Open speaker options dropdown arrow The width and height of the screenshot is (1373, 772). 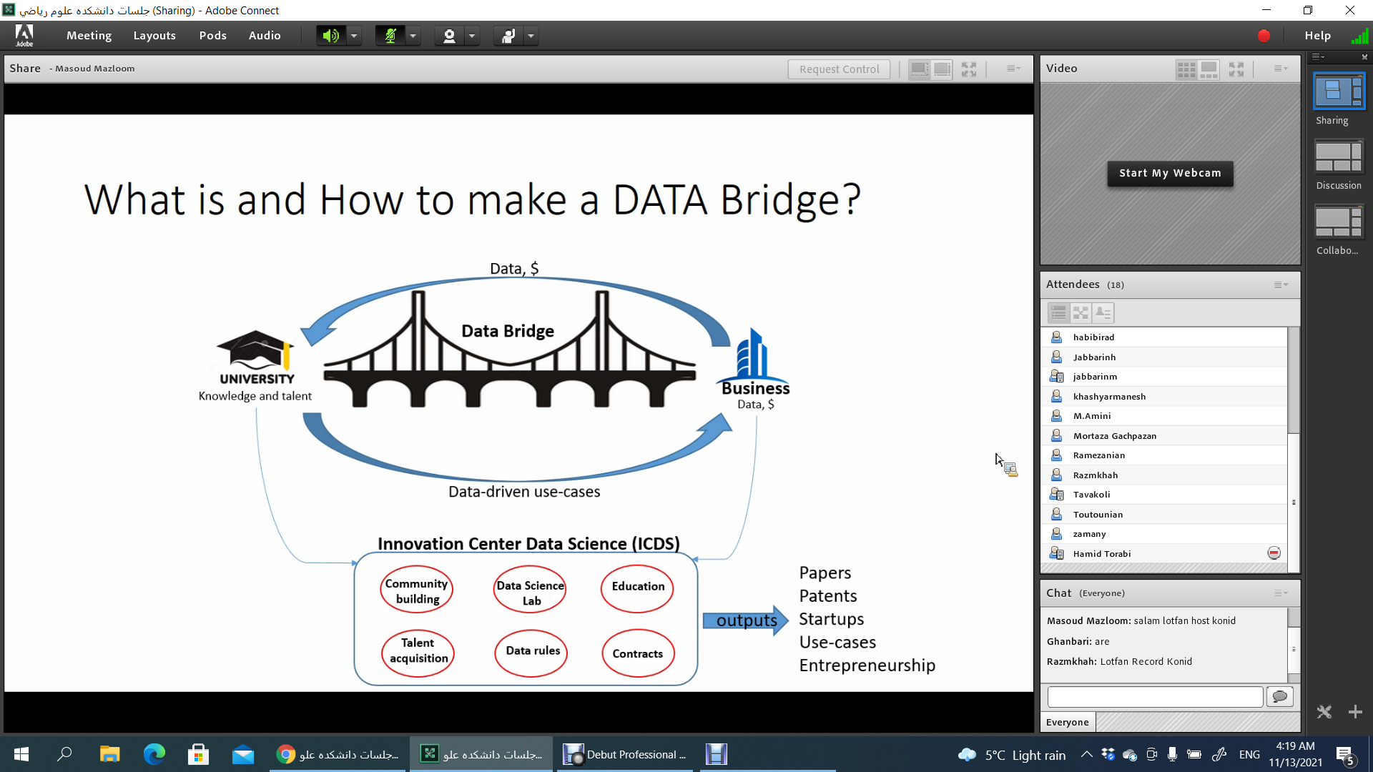coord(354,36)
